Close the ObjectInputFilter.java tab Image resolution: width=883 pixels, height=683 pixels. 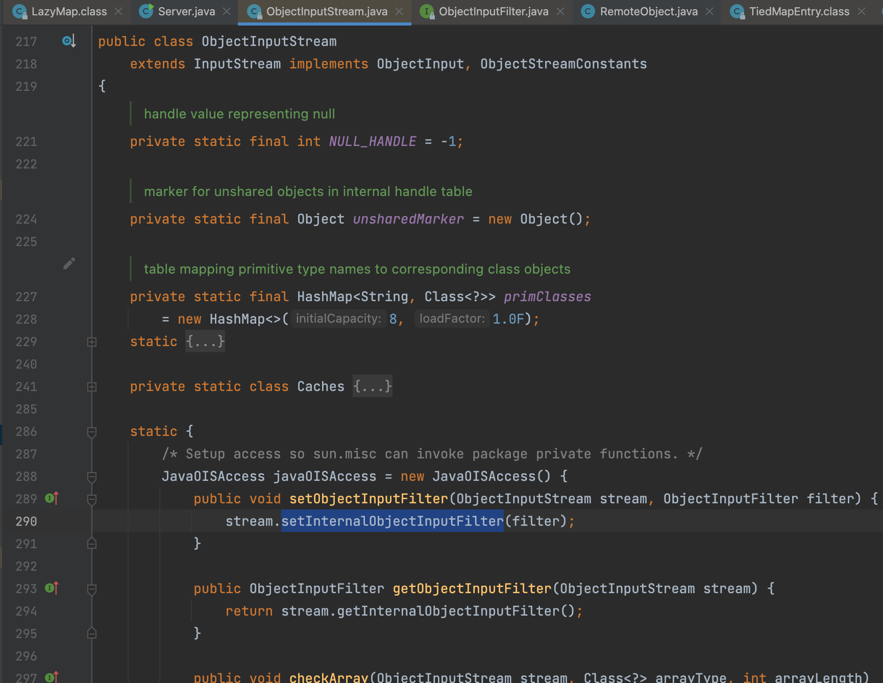(x=560, y=11)
